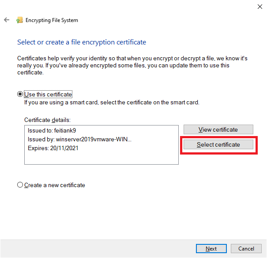Viewport: 267px width, 258px height.
Task: Click the smart card hint text
Action: 112,103
